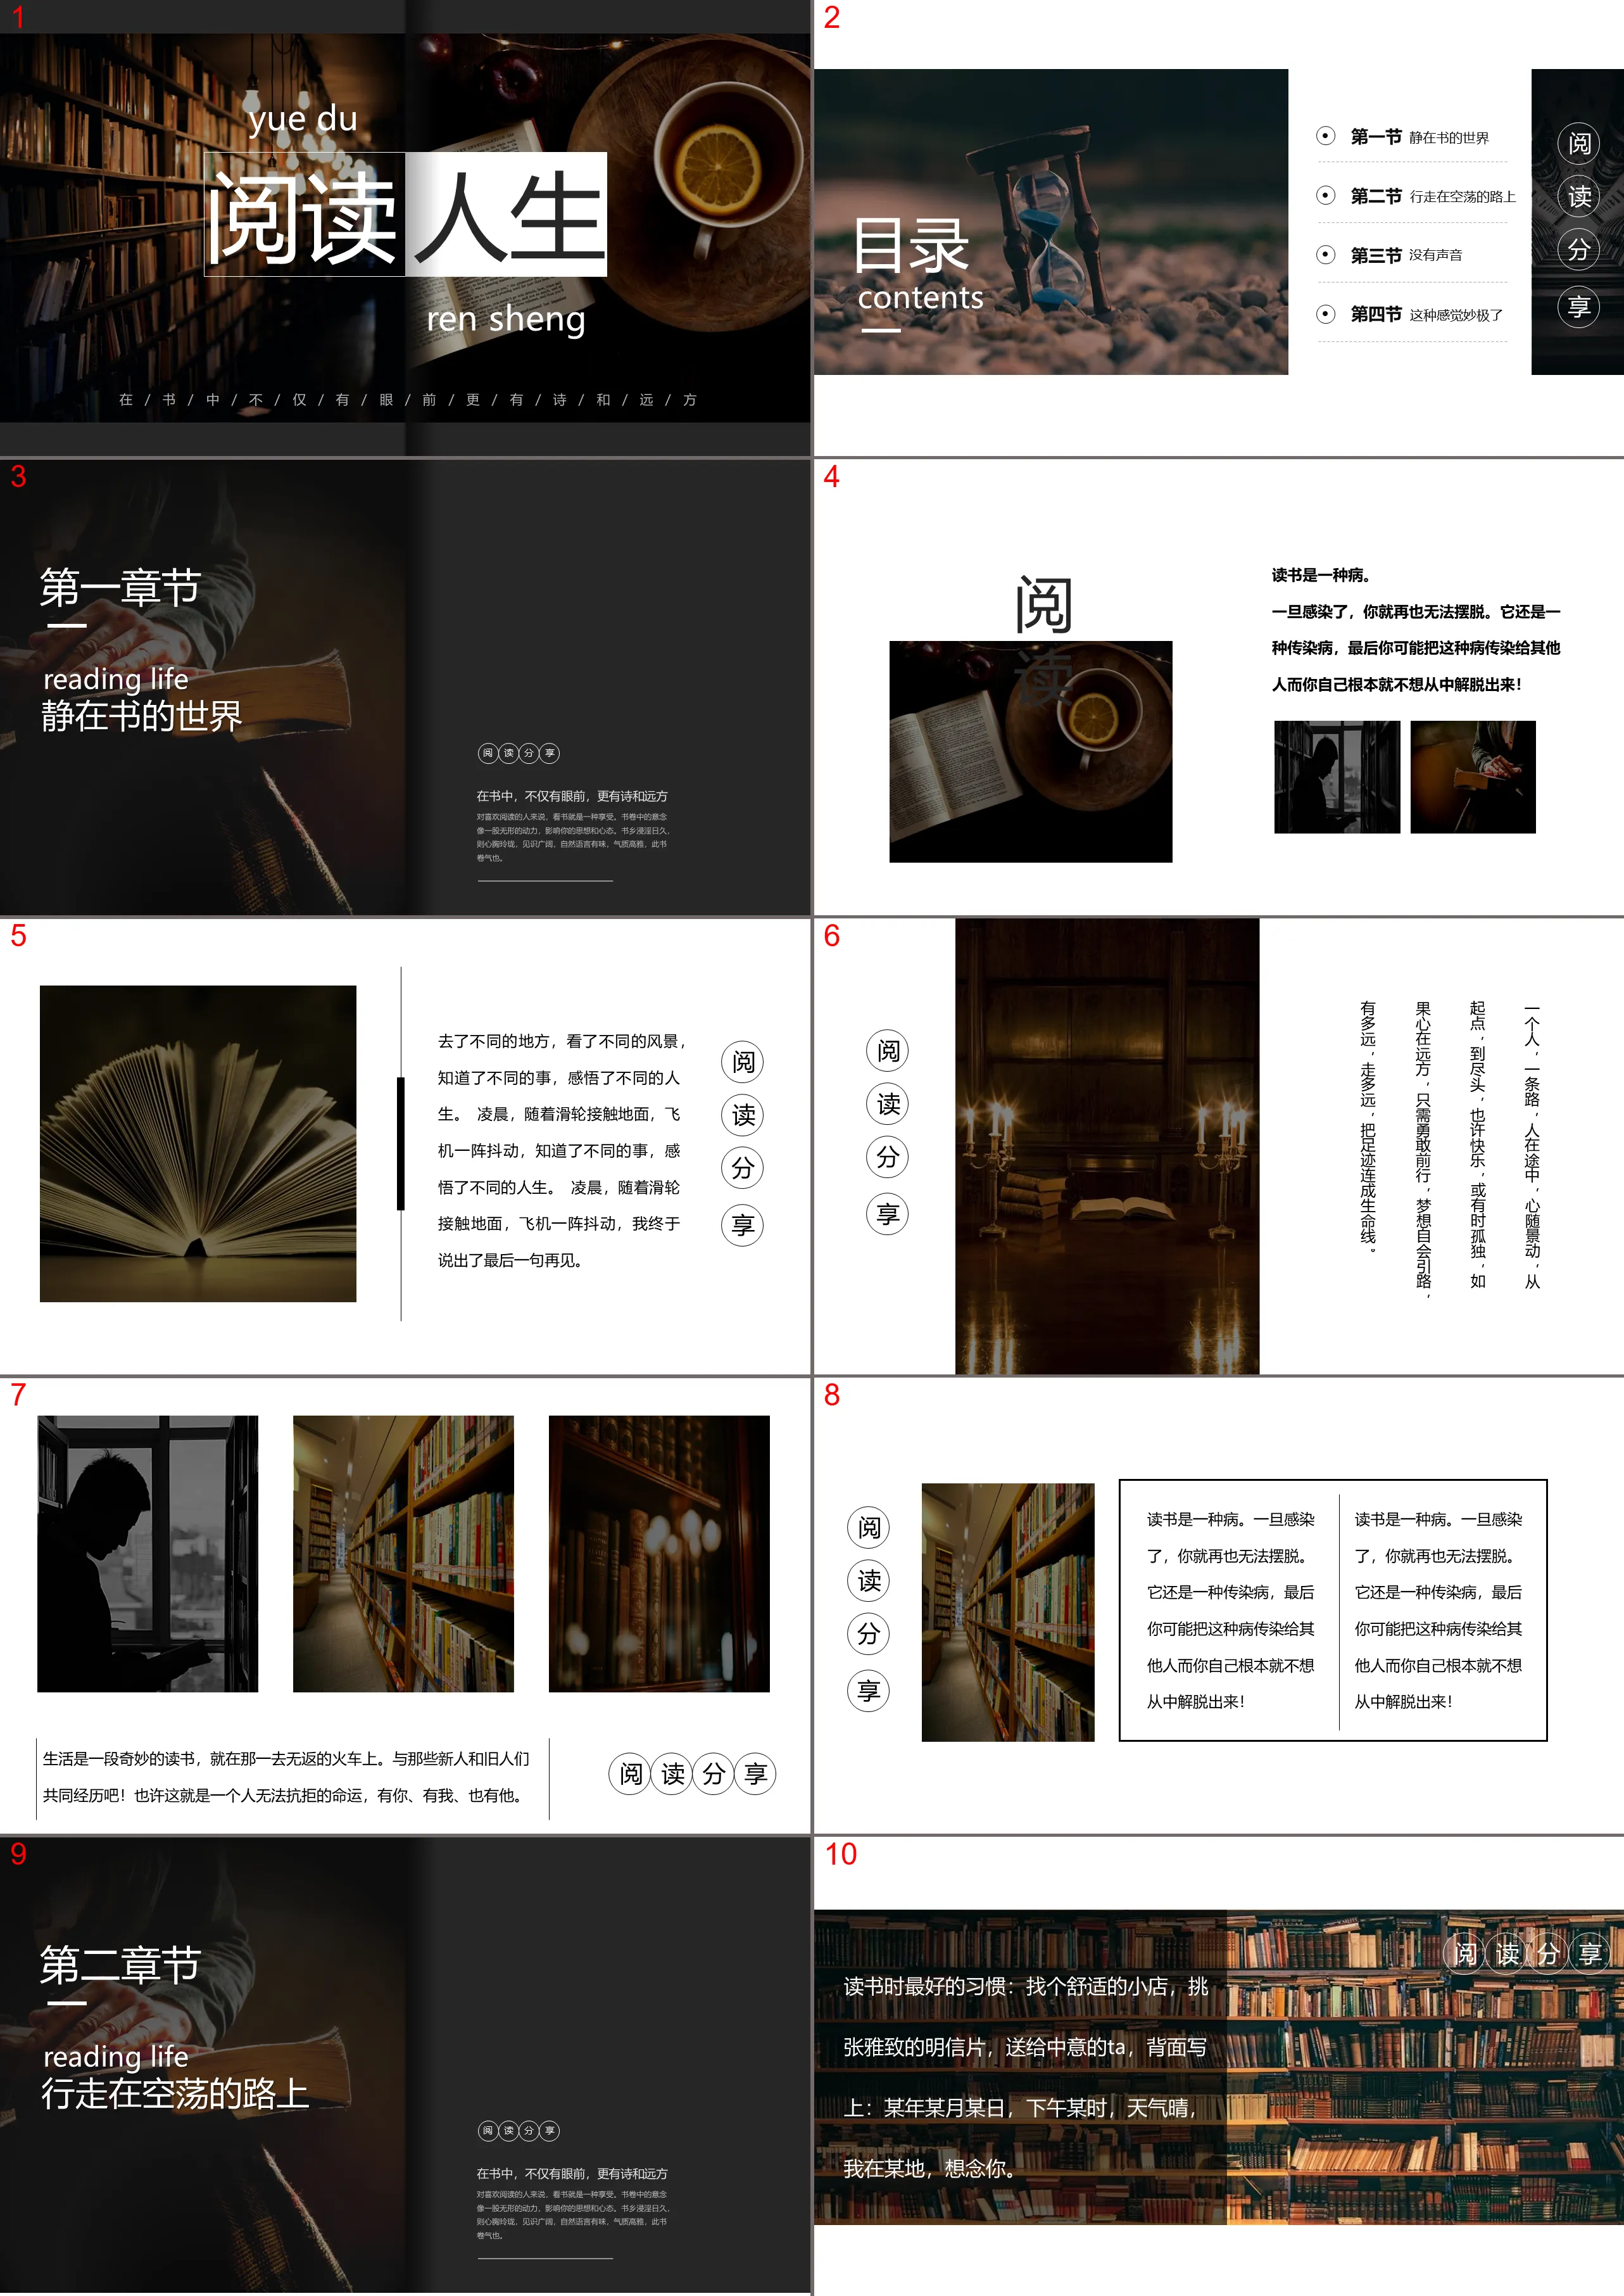The height and width of the screenshot is (2296, 1624).
Task: Click the 行走在空荡的路上 subtitle on slide 9
Action: (x=175, y=2094)
